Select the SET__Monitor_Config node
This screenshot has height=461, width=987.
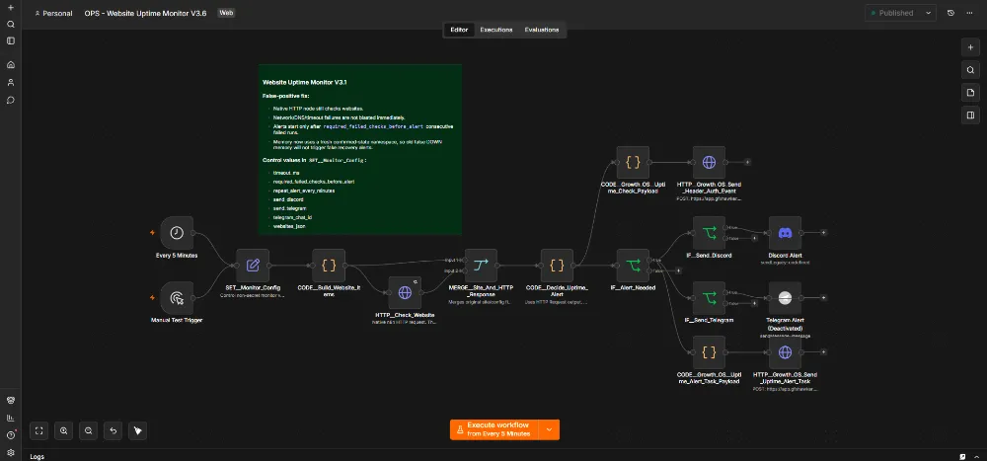(x=253, y=266)
